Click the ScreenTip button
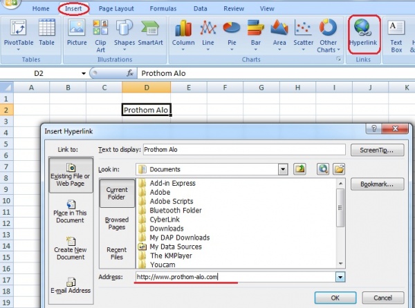This screenshot has width=415, height=308. point(377,150)
